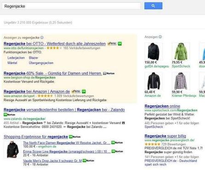Open Regenjacke bei Amazon ad link
This screenshot has height=170, width=205.
pyautogui.click(x=37, y=91)
